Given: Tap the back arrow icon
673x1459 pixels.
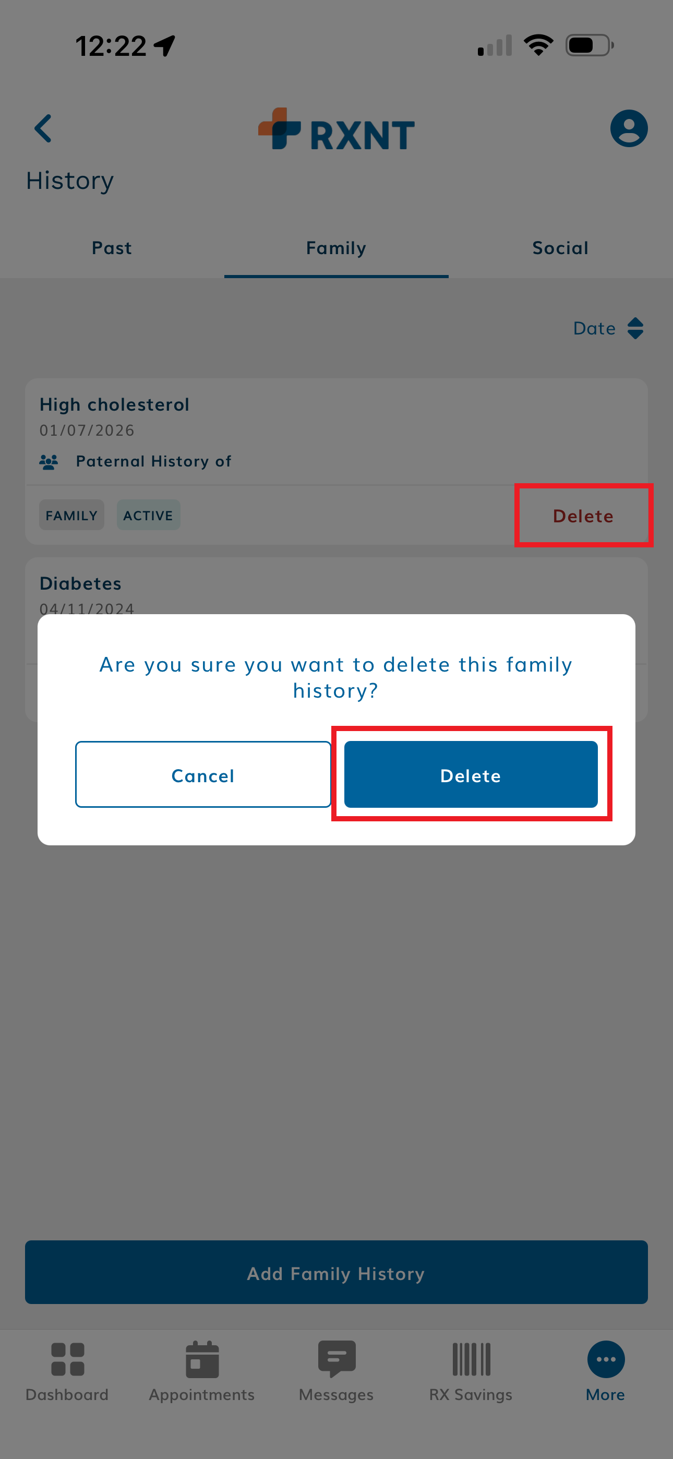Looking at the screenshot, I should coord(43,128).
